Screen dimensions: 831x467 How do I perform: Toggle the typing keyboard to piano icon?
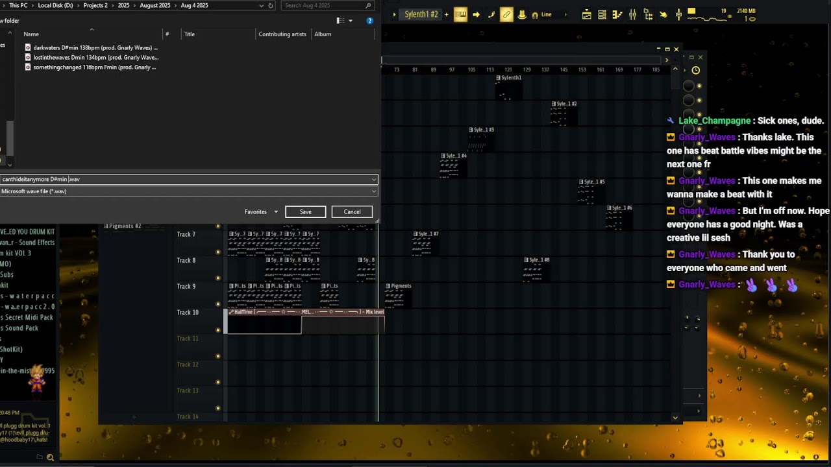[460, 14]
